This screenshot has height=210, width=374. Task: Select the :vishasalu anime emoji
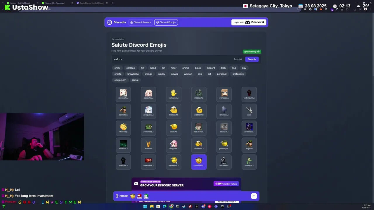point(224,94)
